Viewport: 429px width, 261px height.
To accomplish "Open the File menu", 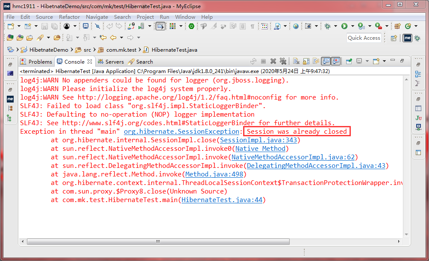I will [10, 17].
